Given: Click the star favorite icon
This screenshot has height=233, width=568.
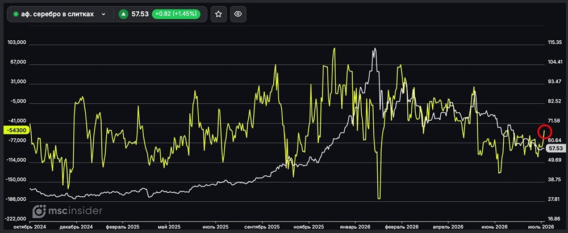Looking at the screenshot, I should pos(219,14).
